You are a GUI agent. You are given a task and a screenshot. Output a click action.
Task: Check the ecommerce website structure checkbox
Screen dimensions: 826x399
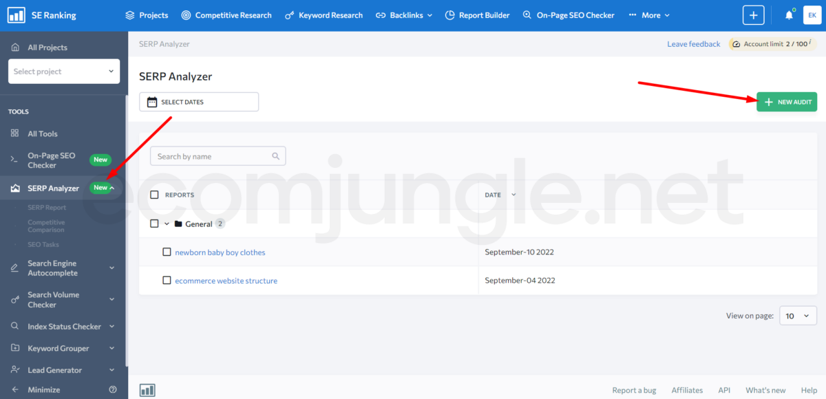167,280
